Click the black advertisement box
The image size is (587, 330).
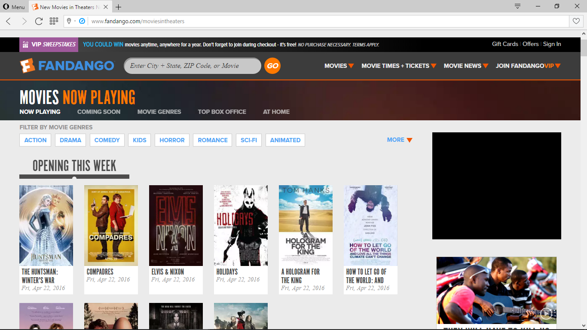tap(497, 186)
